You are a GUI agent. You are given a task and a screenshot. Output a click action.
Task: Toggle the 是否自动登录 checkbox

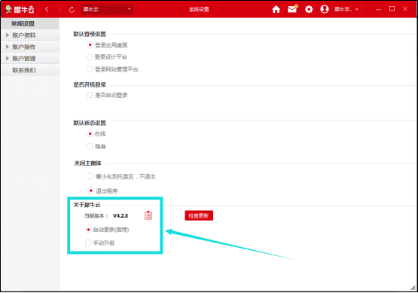click(90, 95)
